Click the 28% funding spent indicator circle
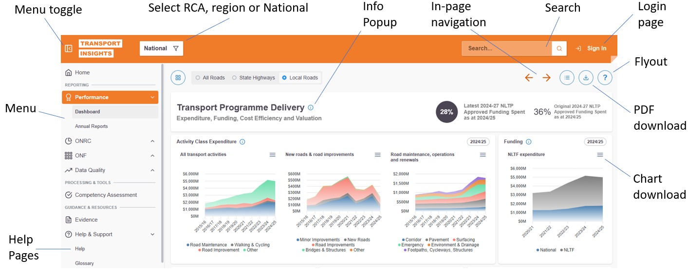This screenshot has width=688, height=276. point(446,112)
